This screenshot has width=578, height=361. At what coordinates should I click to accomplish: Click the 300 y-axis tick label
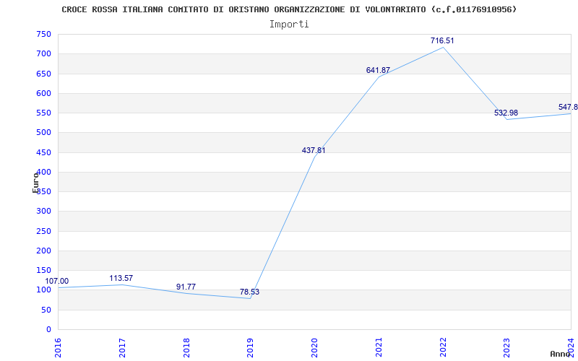44,212
